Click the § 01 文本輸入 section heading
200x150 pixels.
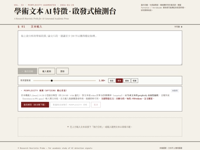coord(30,27)
